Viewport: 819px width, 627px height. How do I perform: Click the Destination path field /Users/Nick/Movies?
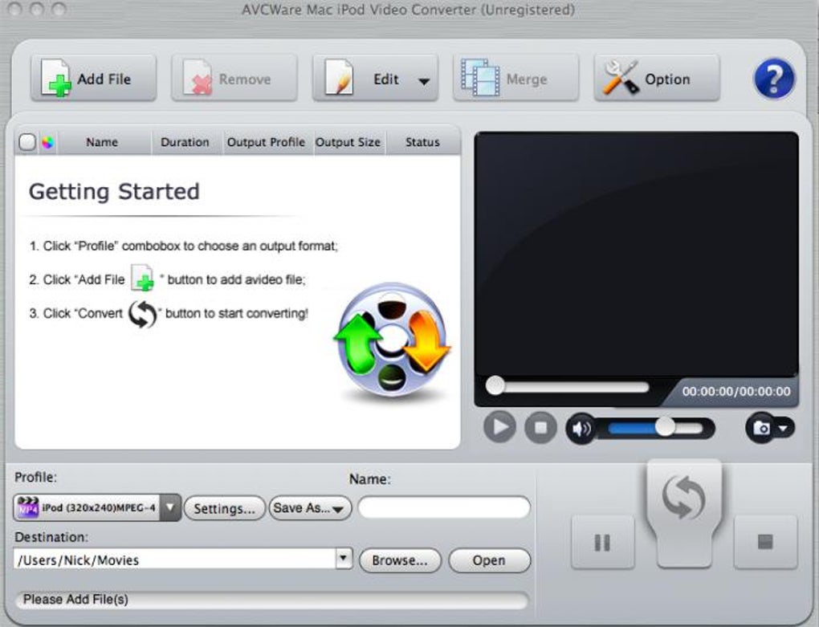[x=175, y=560]
